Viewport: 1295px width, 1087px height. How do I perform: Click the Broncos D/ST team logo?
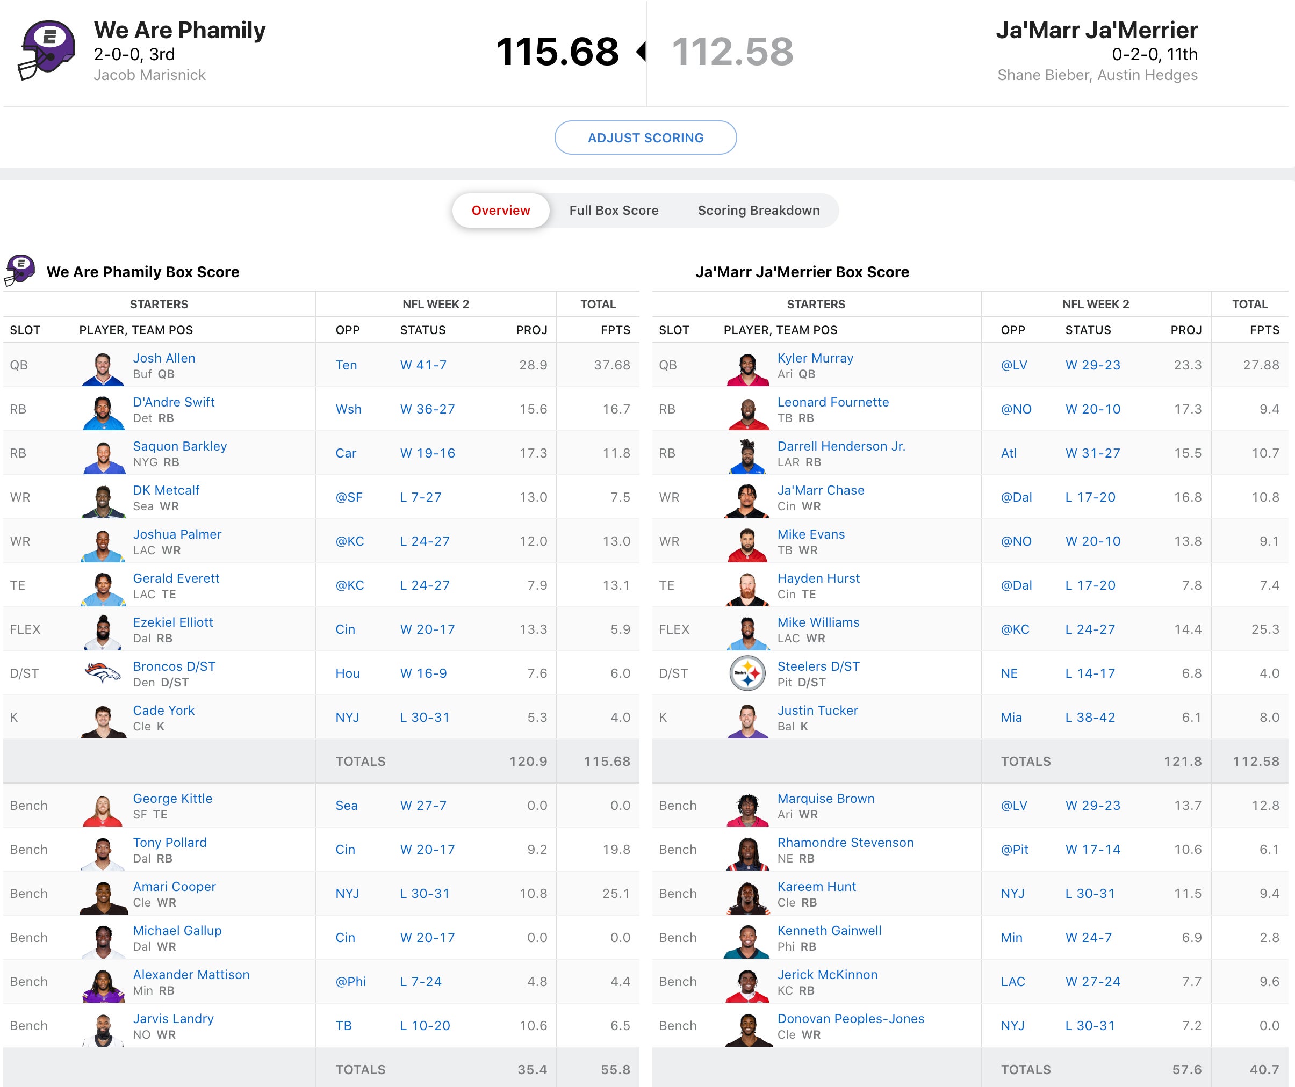pos(103,673)
